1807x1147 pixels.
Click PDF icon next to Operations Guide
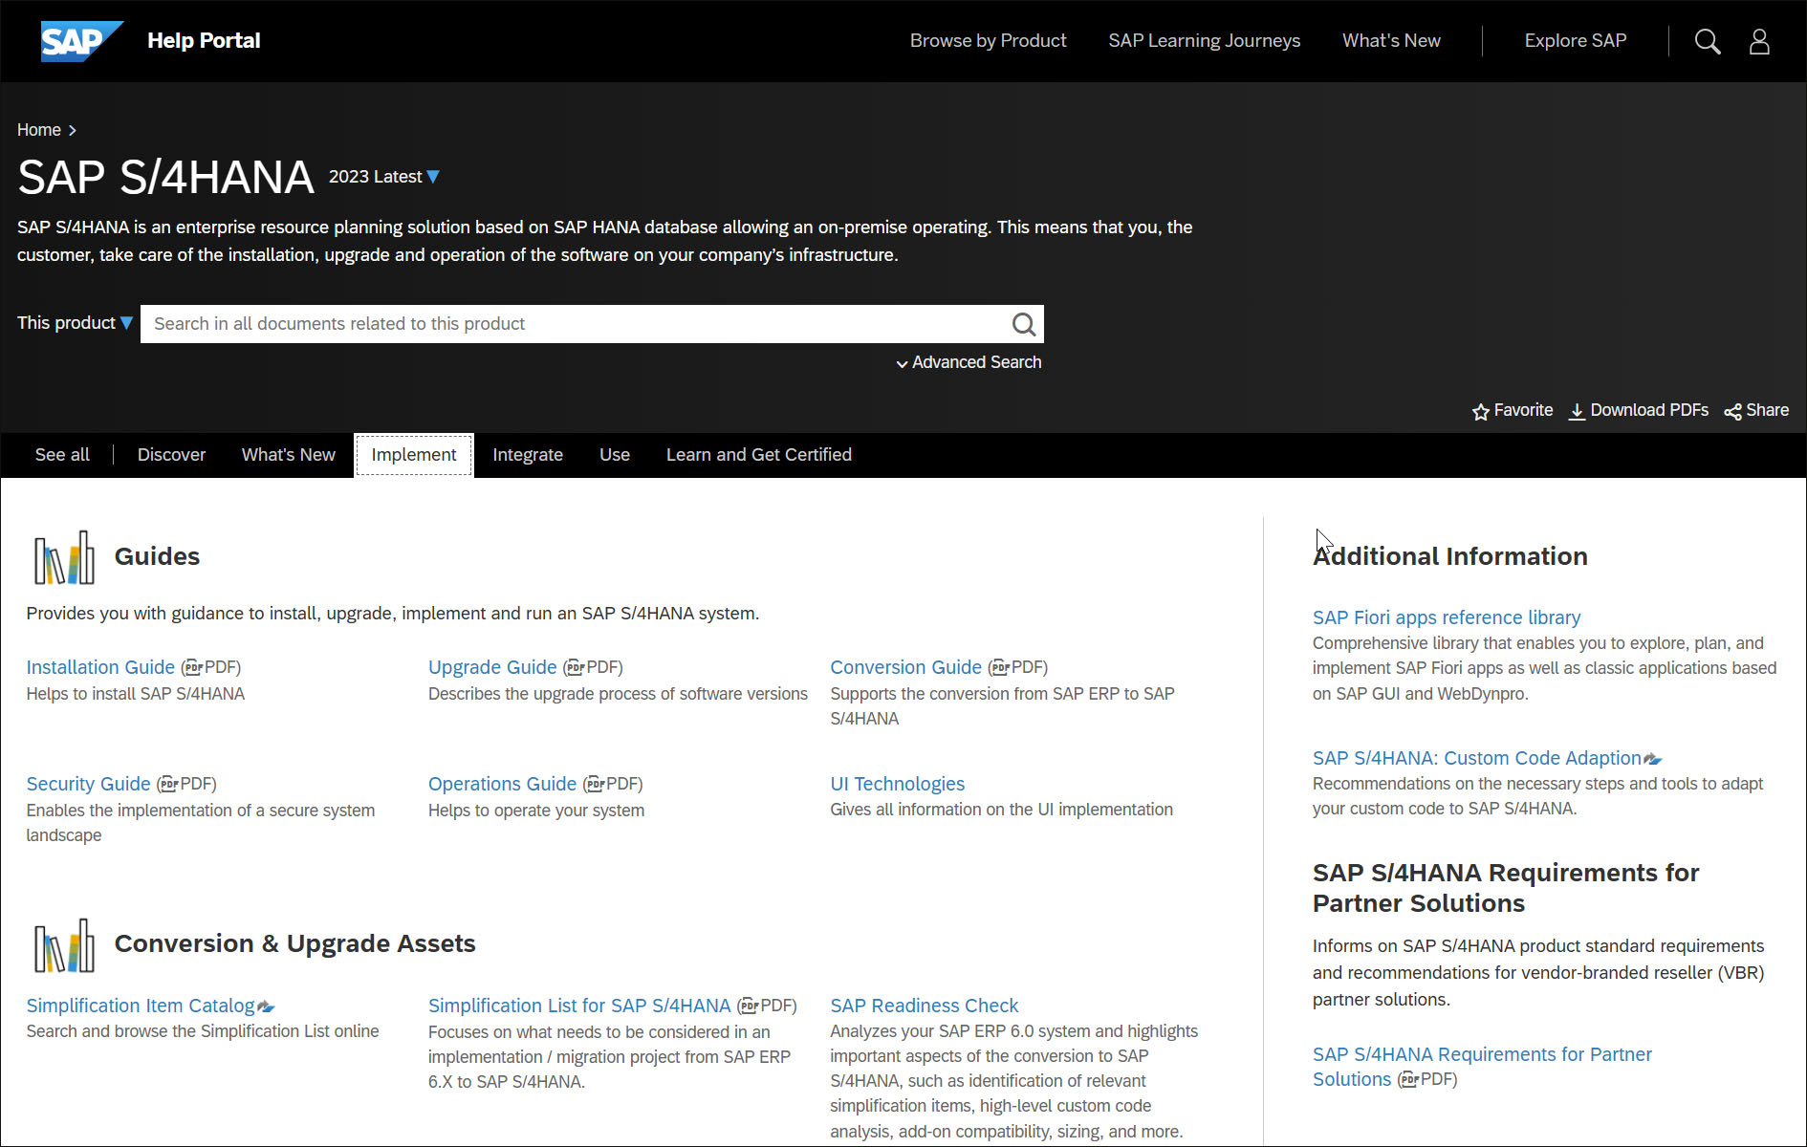596,784
